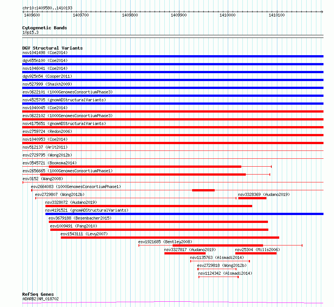Click esv2759724 (Redon2006) variant label

pos(47,131)
